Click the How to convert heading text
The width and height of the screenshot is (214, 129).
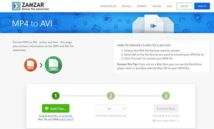(x=144, y=45)
